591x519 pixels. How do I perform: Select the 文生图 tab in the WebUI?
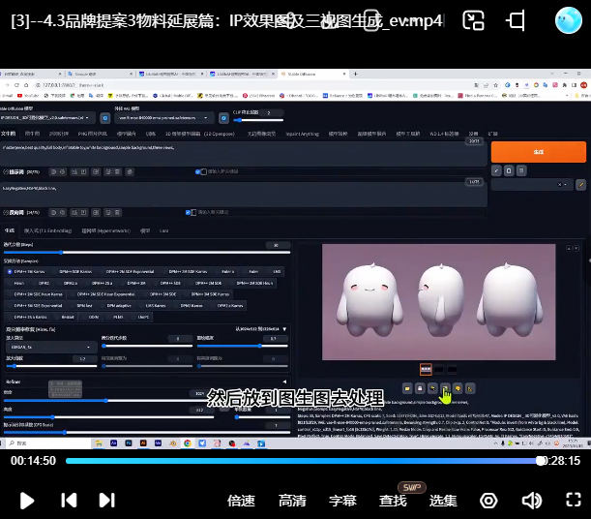pos(9,134)
